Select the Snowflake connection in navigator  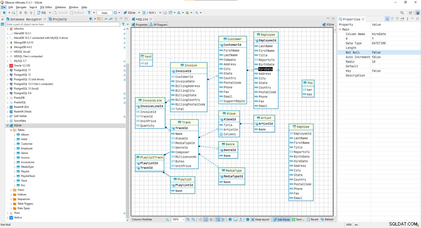click(20, 121)
